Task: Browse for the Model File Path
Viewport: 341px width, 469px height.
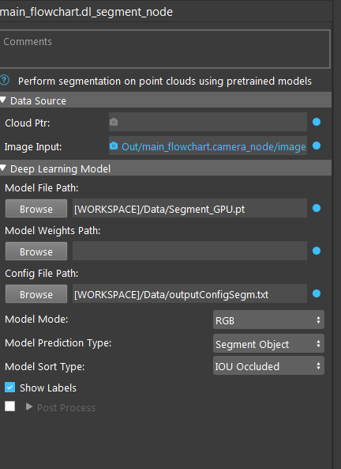Action: 36,209
